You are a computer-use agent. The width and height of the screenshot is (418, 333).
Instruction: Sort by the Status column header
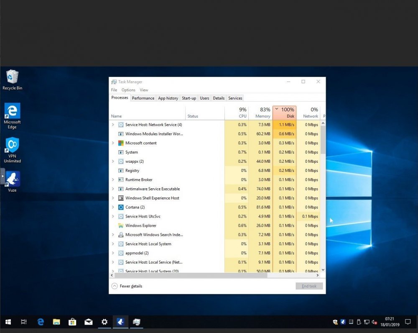pyautogui.click(x=205, y=113)
